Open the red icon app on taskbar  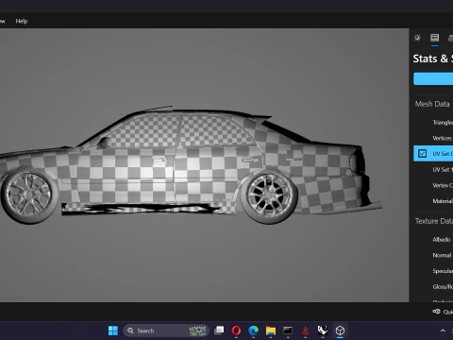(305, 331)
